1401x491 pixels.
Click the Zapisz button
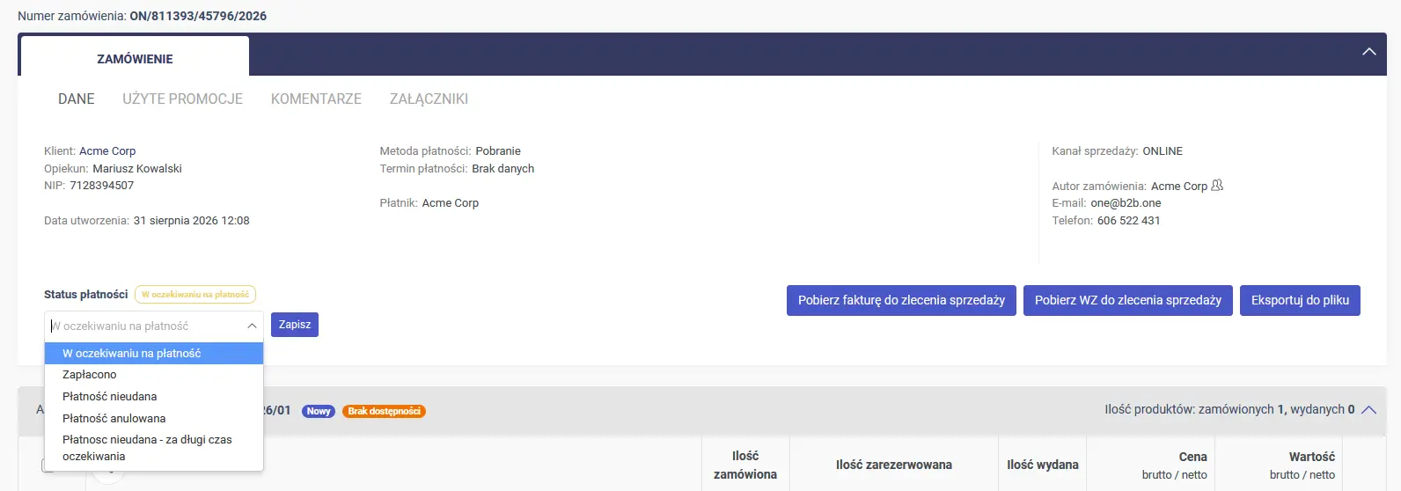295,325
